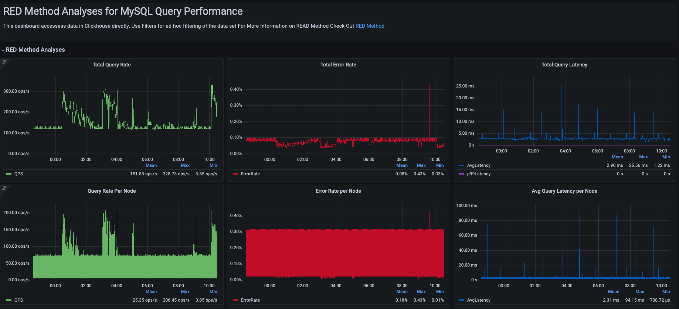
Task: Click the 708.72 µs min latency value
Action: [x=660, y=300]
